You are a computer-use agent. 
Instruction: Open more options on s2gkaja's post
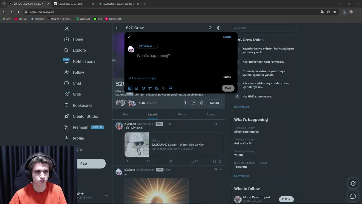[220, 170]
